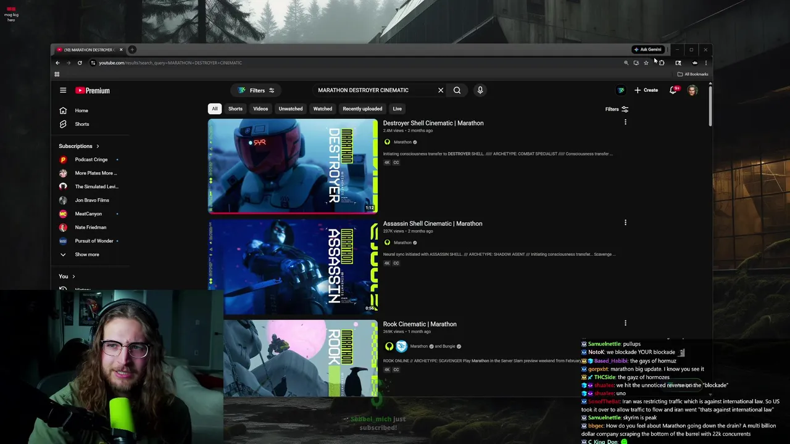Select the Shorts filter chip

[235, 109]
